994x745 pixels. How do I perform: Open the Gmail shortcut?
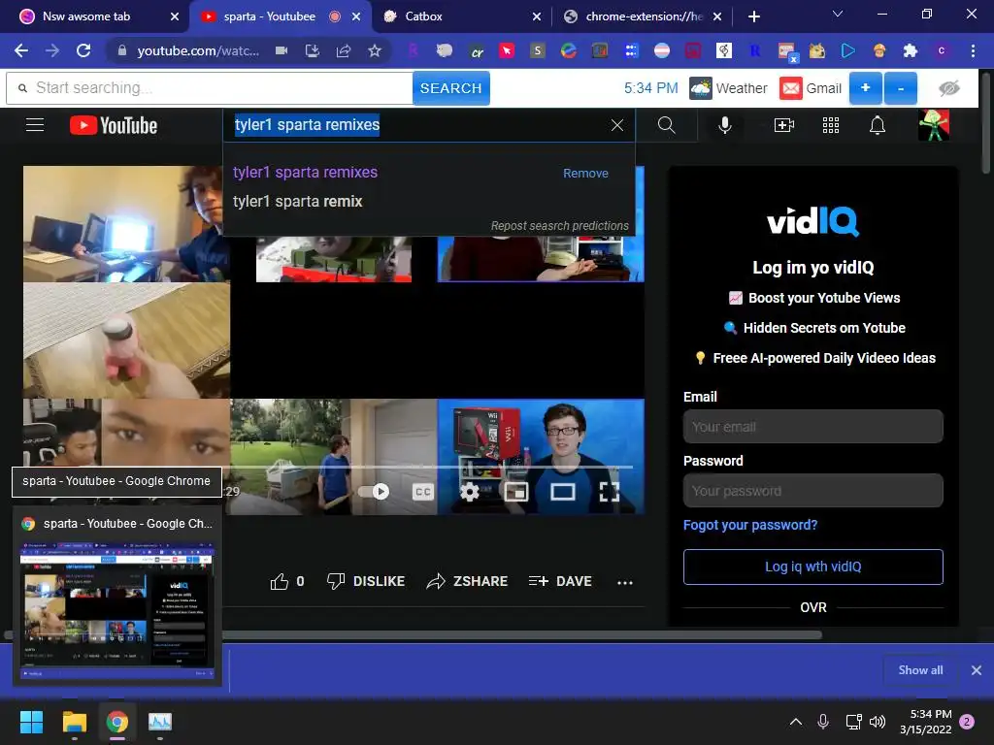(x=811, y=88)
